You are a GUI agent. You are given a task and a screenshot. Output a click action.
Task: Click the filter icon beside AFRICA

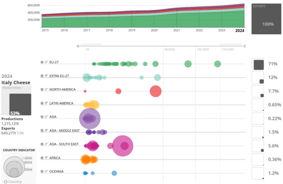[x=46, y=158]
